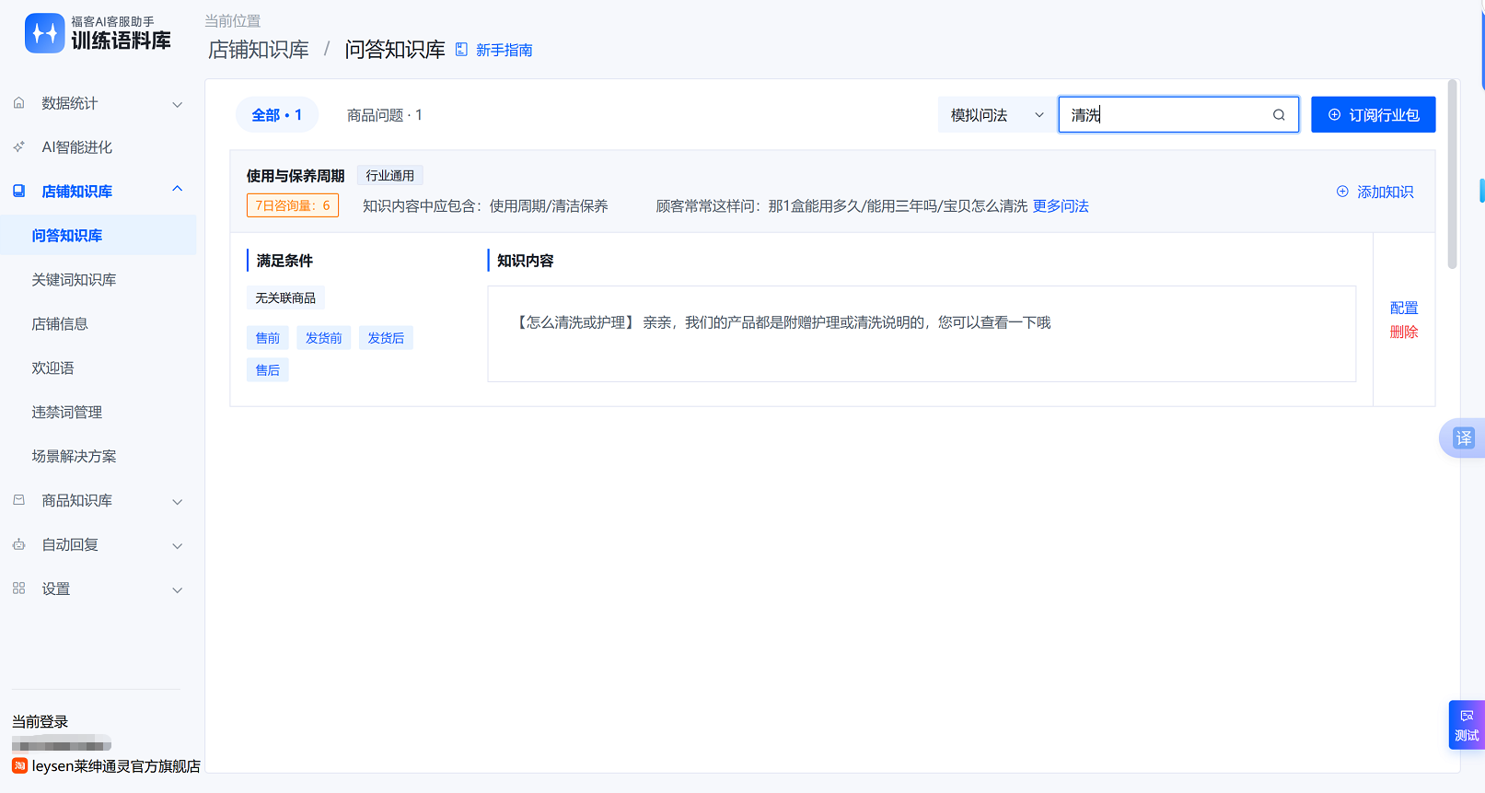Click the plus icon beside 添加知识
The height and width of the screenshot is (793, 1485).
(x=1342, y=192)
